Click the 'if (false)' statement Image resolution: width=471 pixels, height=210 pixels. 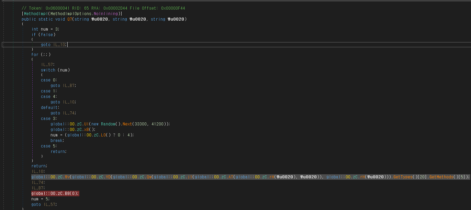[43, 35]
